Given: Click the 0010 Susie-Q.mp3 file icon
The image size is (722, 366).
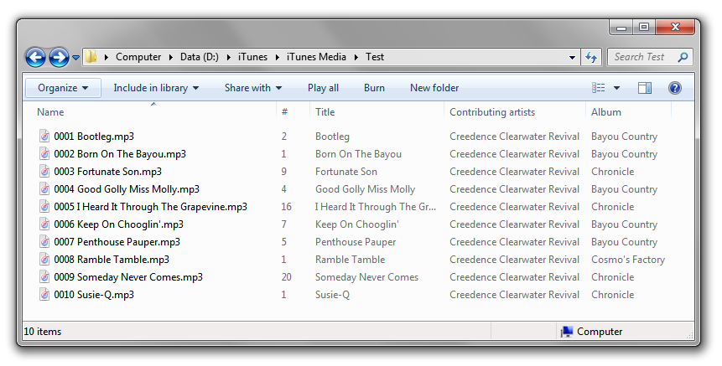Looking at the screenshot, I should tap(44, 294).
